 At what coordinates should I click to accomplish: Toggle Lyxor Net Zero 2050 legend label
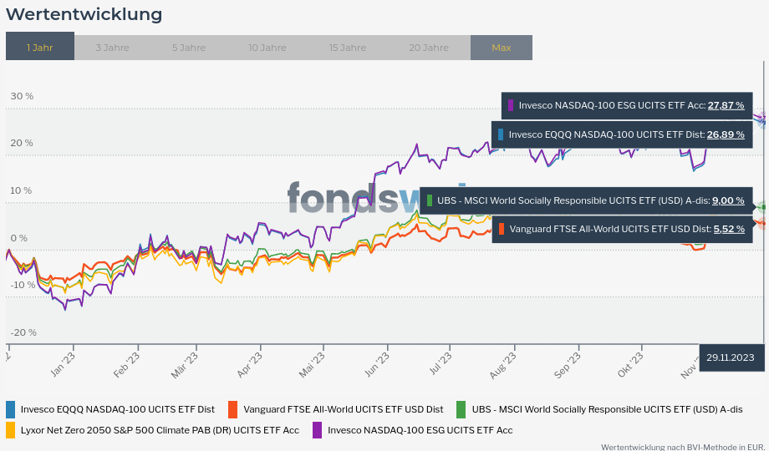click(x=160, y=430)
